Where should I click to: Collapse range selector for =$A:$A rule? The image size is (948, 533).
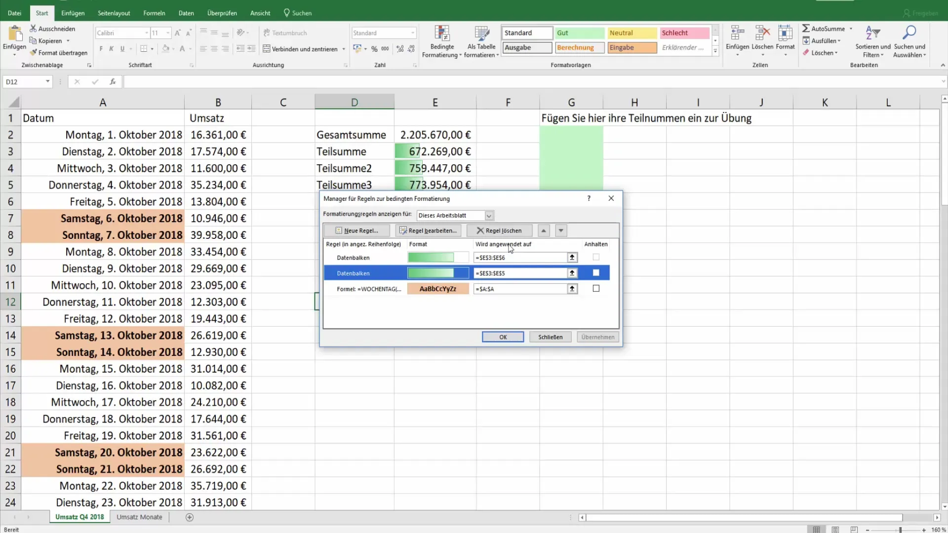(x=572, y=289)
